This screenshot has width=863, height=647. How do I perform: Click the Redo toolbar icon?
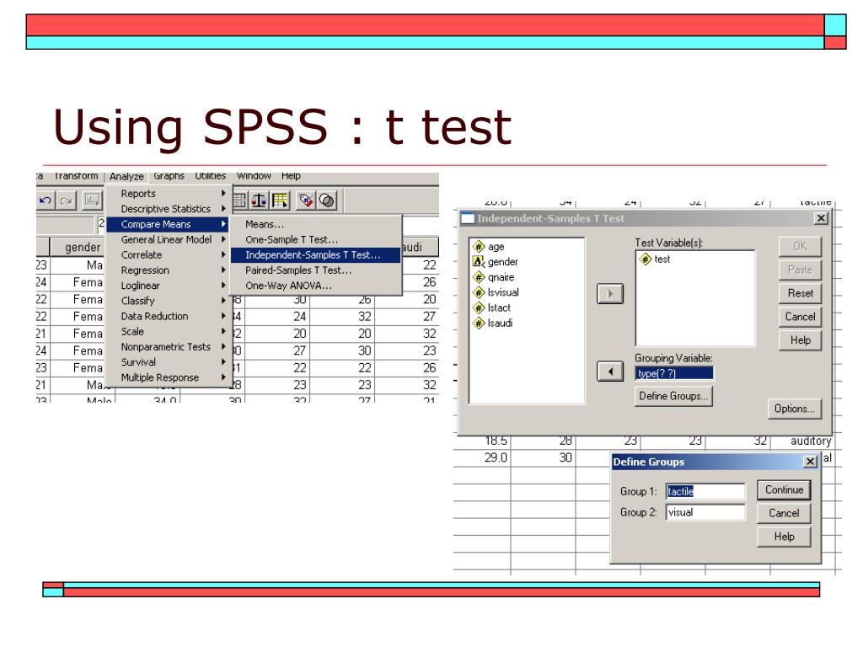[x=67, y=201]
